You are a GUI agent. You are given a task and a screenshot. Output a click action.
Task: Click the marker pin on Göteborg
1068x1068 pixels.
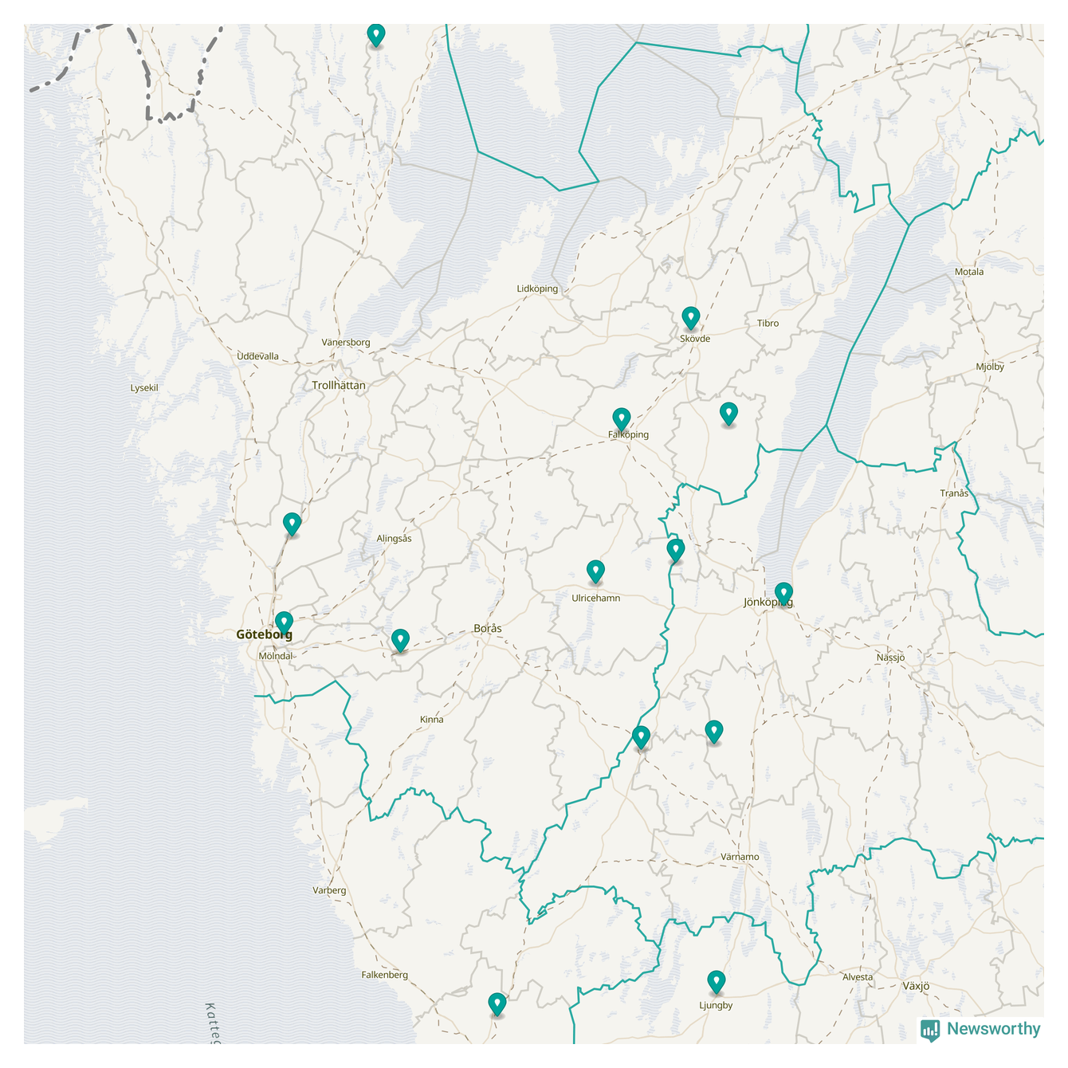coord(284,622)
